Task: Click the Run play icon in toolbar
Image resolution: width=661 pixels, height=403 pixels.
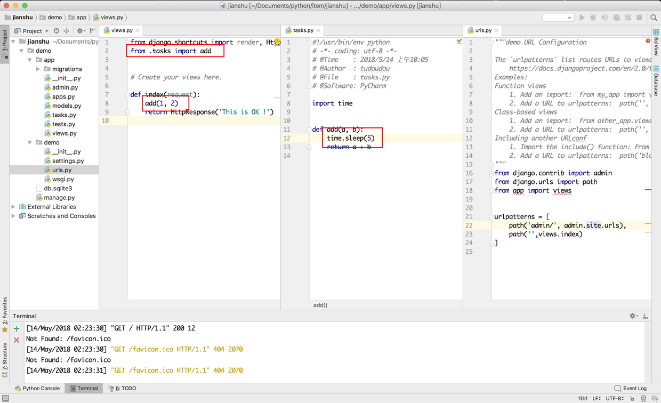Action: coord(582,18)
